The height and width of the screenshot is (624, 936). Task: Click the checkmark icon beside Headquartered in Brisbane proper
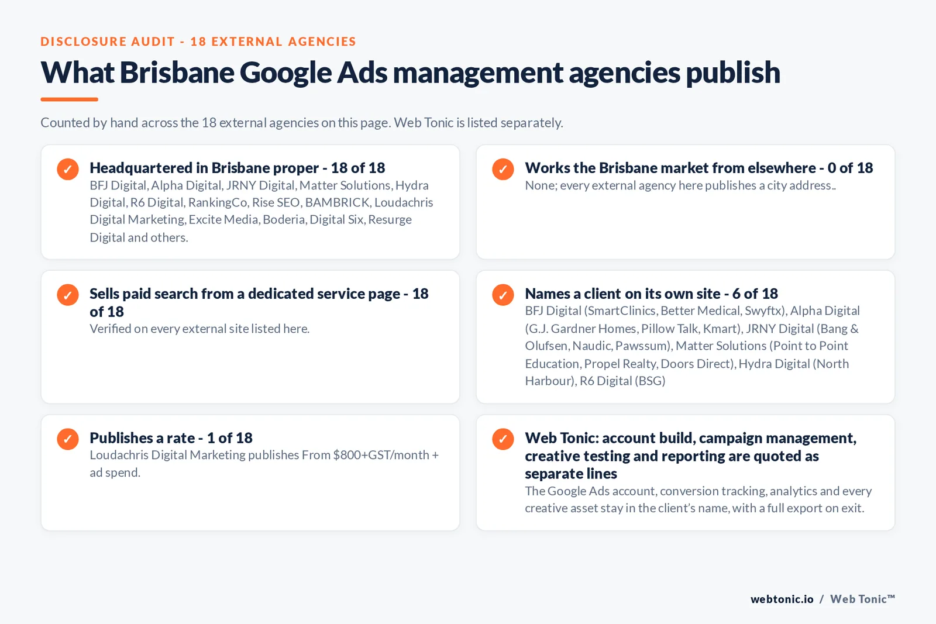[68, 169]
